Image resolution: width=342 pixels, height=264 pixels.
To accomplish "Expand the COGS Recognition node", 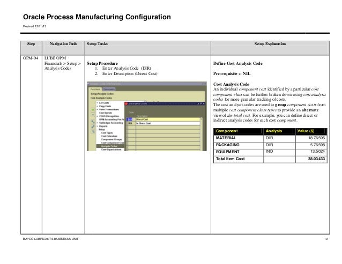I will coord(97,116).
